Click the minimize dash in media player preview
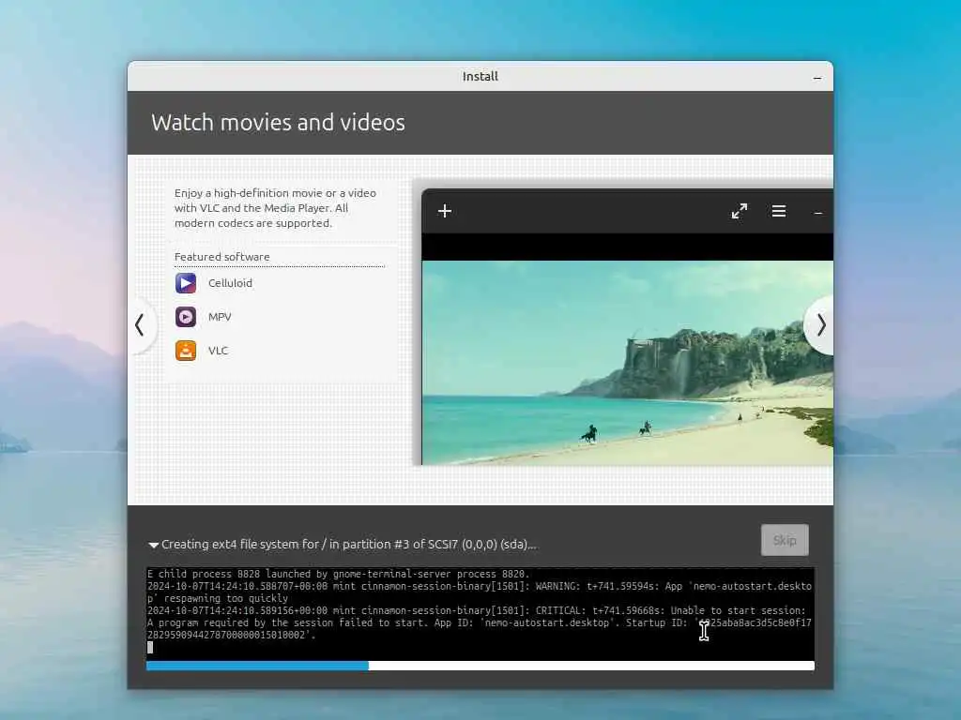This screenshot has height=720, width=961. click(x=817, y=213)
